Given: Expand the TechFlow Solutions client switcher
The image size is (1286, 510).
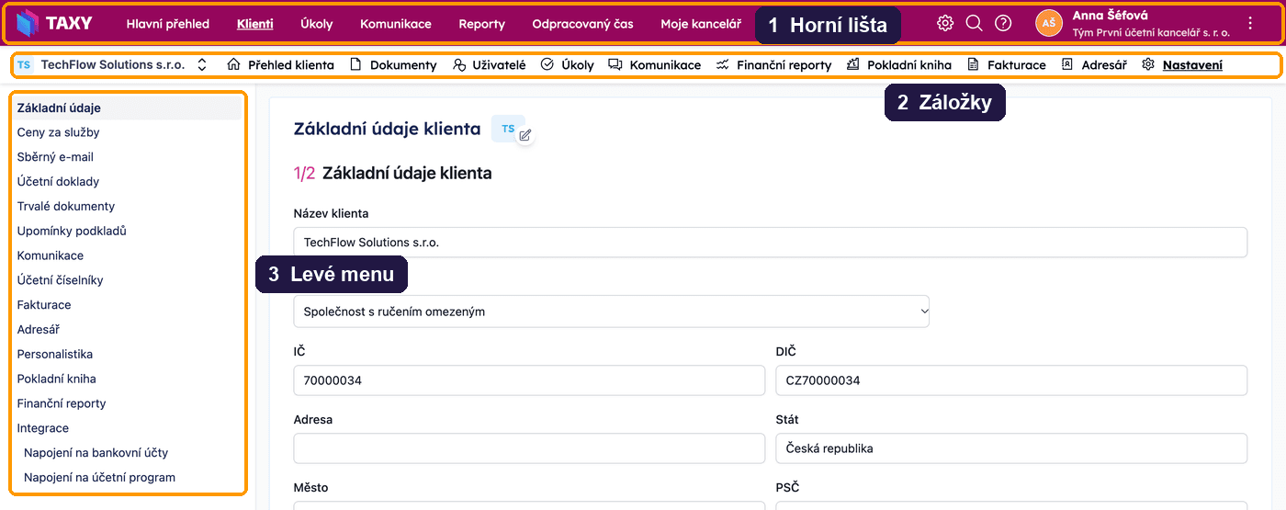Looking at the screenshot, I should click(x=202, y=65).
